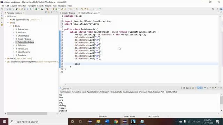This screenshot has height=125, width=223.
Task: Select the Console view tab
Action: [x=66, y=89]
